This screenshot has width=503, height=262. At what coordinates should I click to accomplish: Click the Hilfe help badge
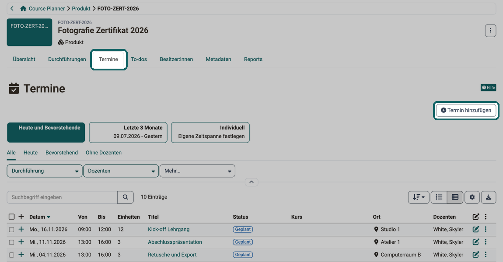488,87
